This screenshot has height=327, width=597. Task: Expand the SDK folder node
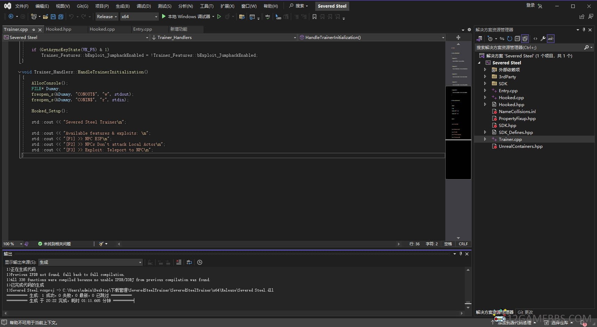tap(485, 83)
